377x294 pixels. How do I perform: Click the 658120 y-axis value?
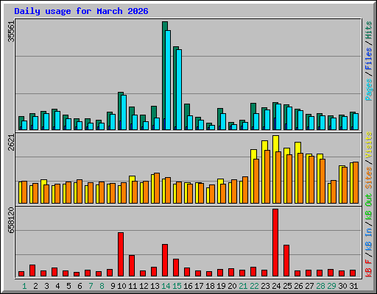pos(11,220)
